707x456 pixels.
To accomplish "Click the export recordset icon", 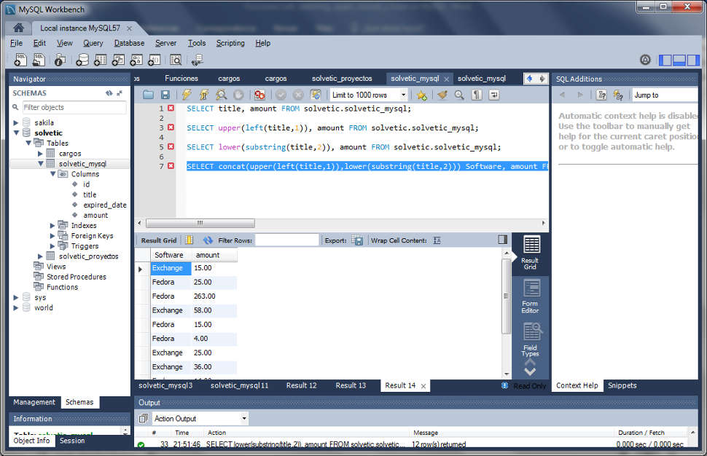I will point(357,240).
